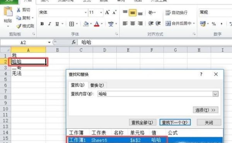Open the font name 宋体 dropdown
The image size is (232, 143).
point(85,12)
